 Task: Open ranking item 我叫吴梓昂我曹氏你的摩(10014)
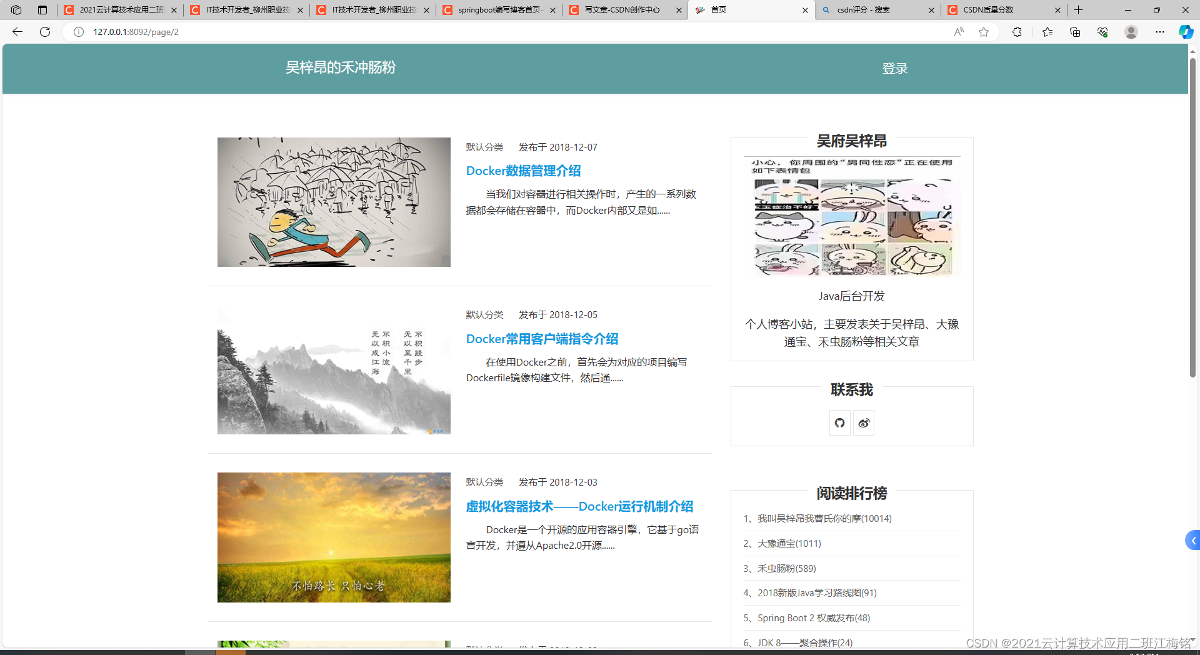817,519
